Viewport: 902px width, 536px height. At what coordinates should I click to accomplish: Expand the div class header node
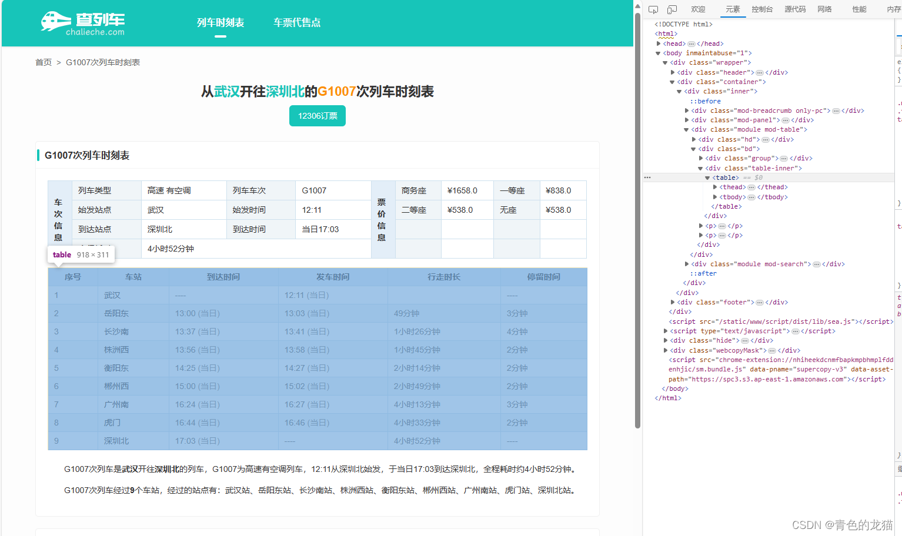pyautogui.click(x=673, y=72)
